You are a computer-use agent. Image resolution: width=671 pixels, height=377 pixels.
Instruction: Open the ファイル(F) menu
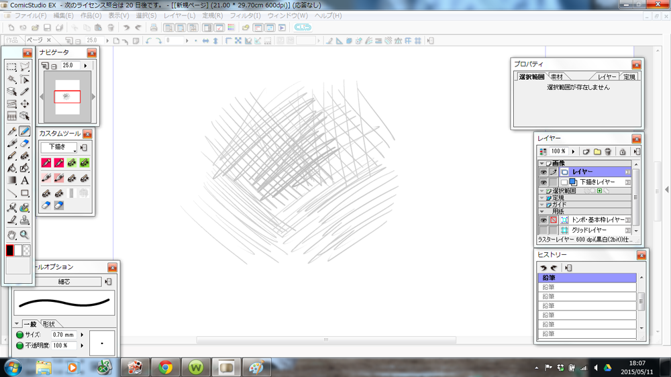click(x=30, y=15)
